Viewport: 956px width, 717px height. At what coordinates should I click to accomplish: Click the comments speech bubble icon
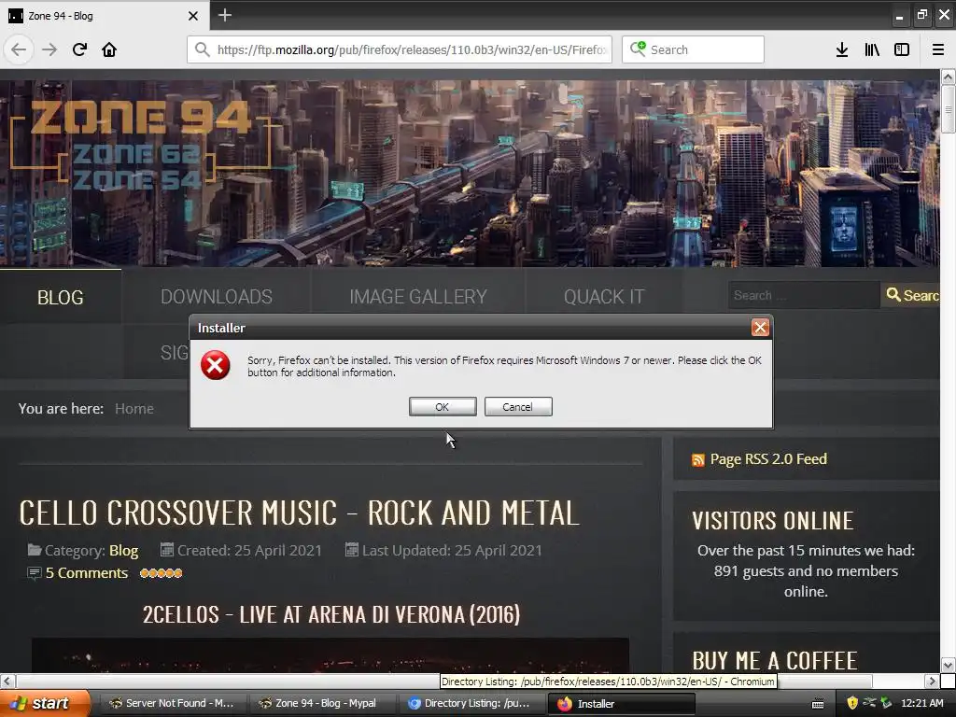point(35,573)
